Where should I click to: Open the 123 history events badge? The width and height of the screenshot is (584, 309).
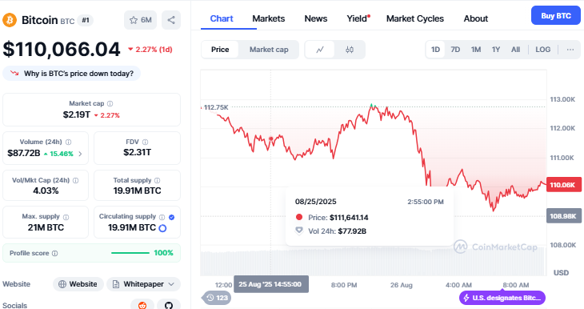coord(217,298)
